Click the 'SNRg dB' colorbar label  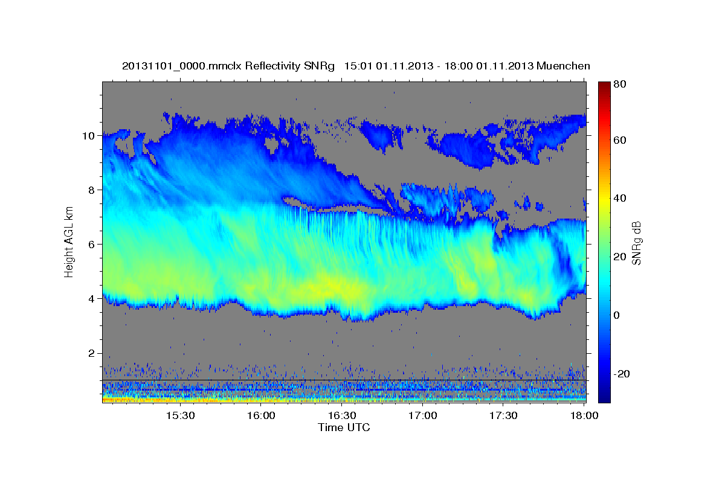click(x=636, y=243)
